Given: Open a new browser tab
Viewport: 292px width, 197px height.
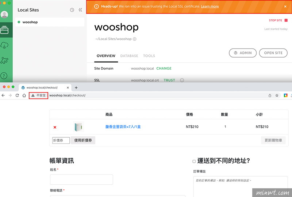Looking at the screenshot, I should click(x=76, y=87).
